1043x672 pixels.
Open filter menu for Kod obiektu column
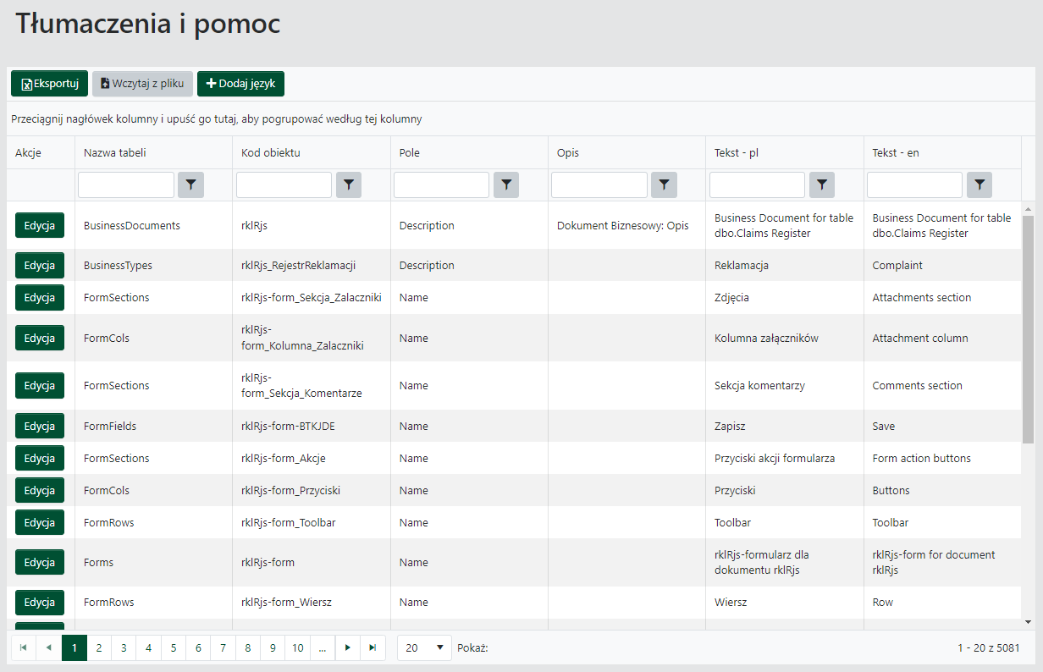pos(349,185)
